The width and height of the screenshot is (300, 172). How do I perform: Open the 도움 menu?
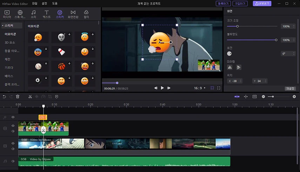tap(55, 4)
